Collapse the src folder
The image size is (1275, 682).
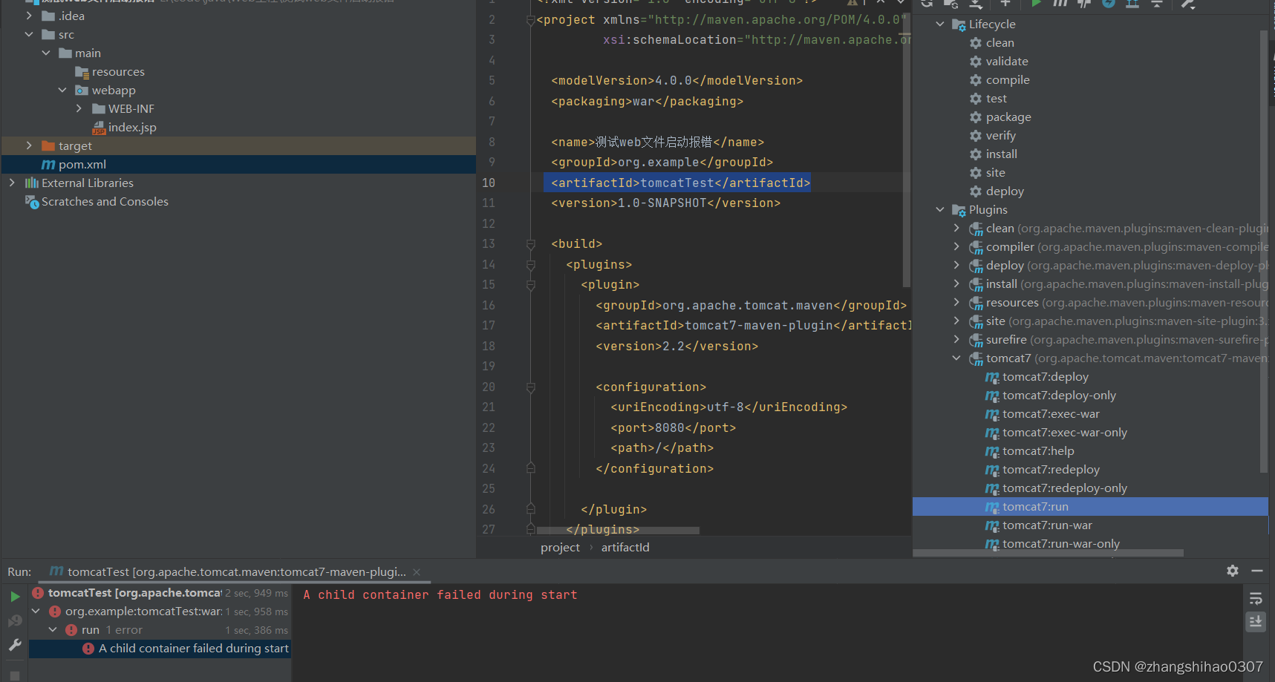point(29,35)
